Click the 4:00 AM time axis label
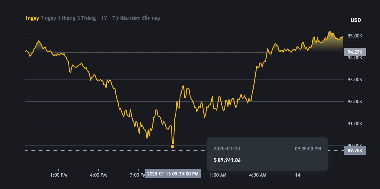The height and width of the screenshot is (189, 380). (258, 175)
